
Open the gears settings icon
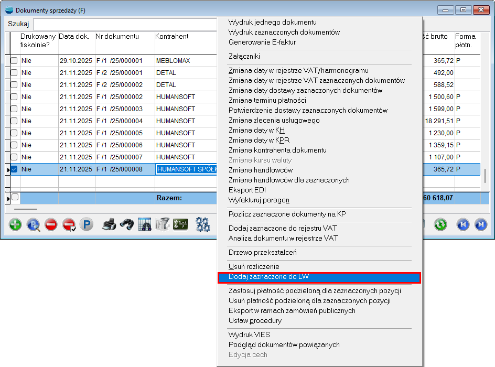pos(203,224)
